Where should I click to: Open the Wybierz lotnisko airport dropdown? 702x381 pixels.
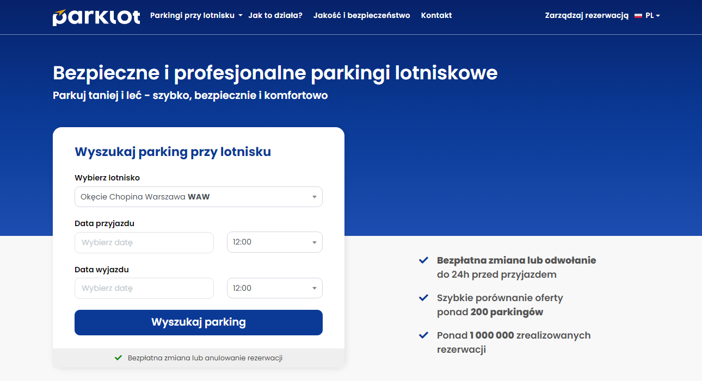[x=198, y=197]
